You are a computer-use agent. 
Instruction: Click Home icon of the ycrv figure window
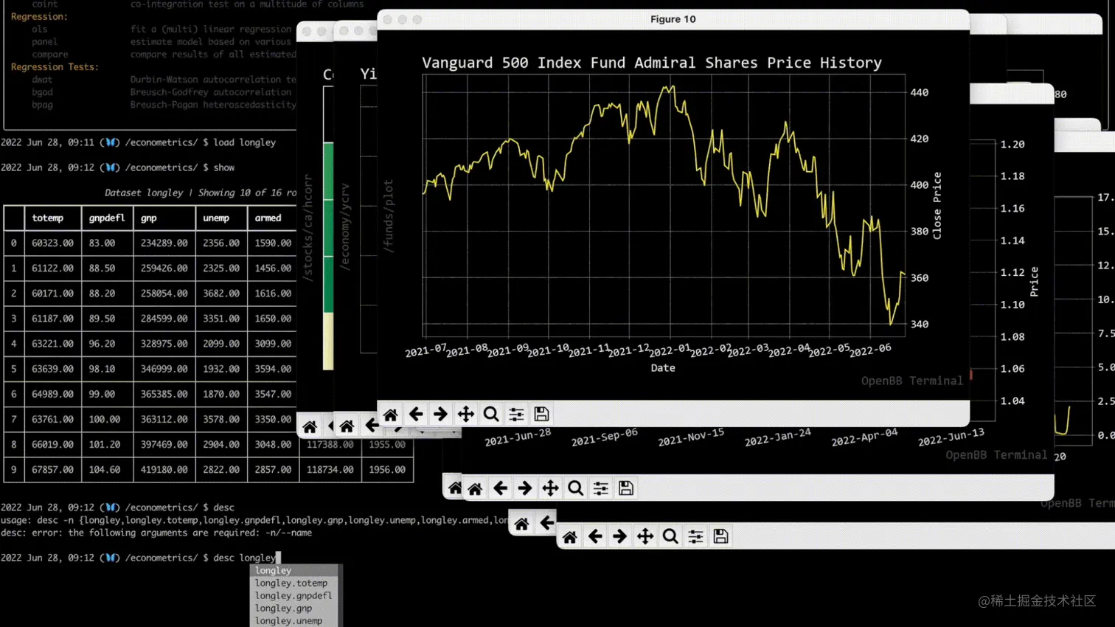pos(347,426)
